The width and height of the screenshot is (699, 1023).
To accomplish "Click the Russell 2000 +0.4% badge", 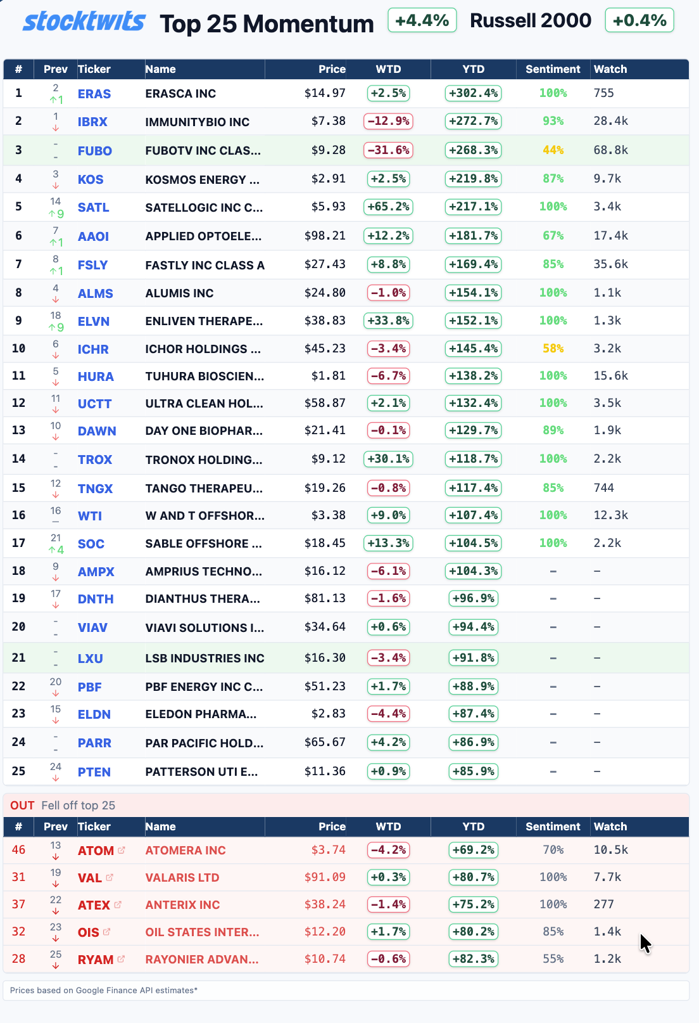I will click(x=639, y=21).
